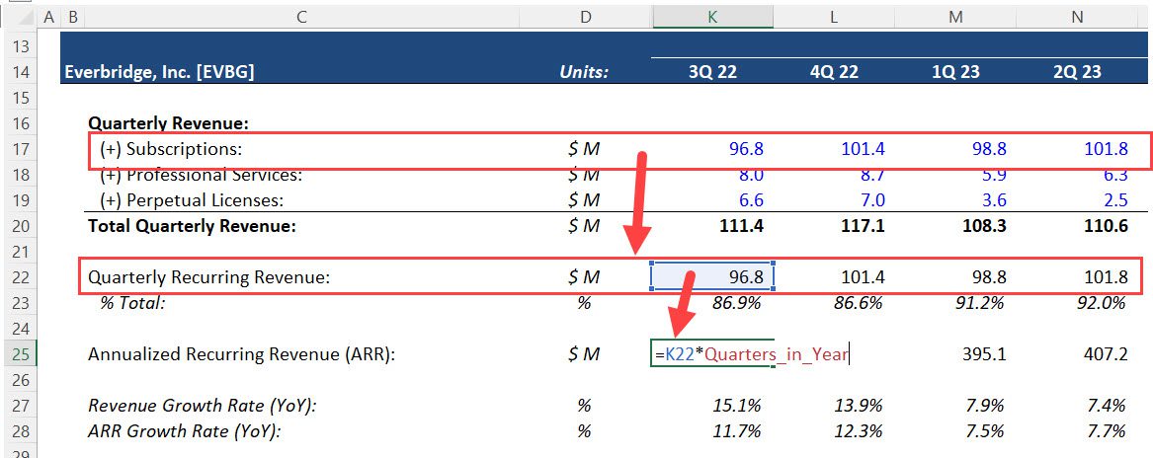Select column A header
The image size is (1153, 458).
tap(49, 17)
